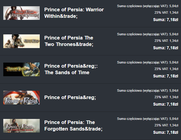This screenshot has height=140, width=181.
Task: Click the Suma częściowa line for Warrior Within
Action: (x=148, y=6)
